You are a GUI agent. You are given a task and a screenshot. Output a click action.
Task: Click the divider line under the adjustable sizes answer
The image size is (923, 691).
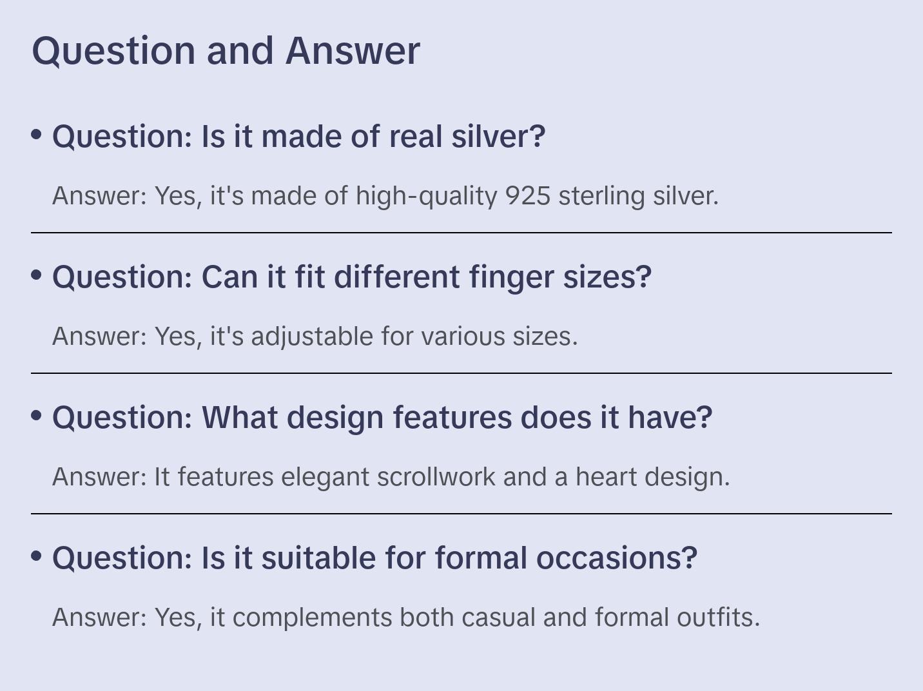coord(461,373)
